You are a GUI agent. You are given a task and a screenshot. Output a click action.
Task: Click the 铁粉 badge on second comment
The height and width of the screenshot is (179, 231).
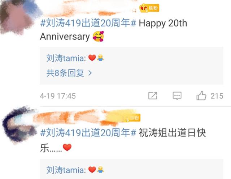coord(131,118)
